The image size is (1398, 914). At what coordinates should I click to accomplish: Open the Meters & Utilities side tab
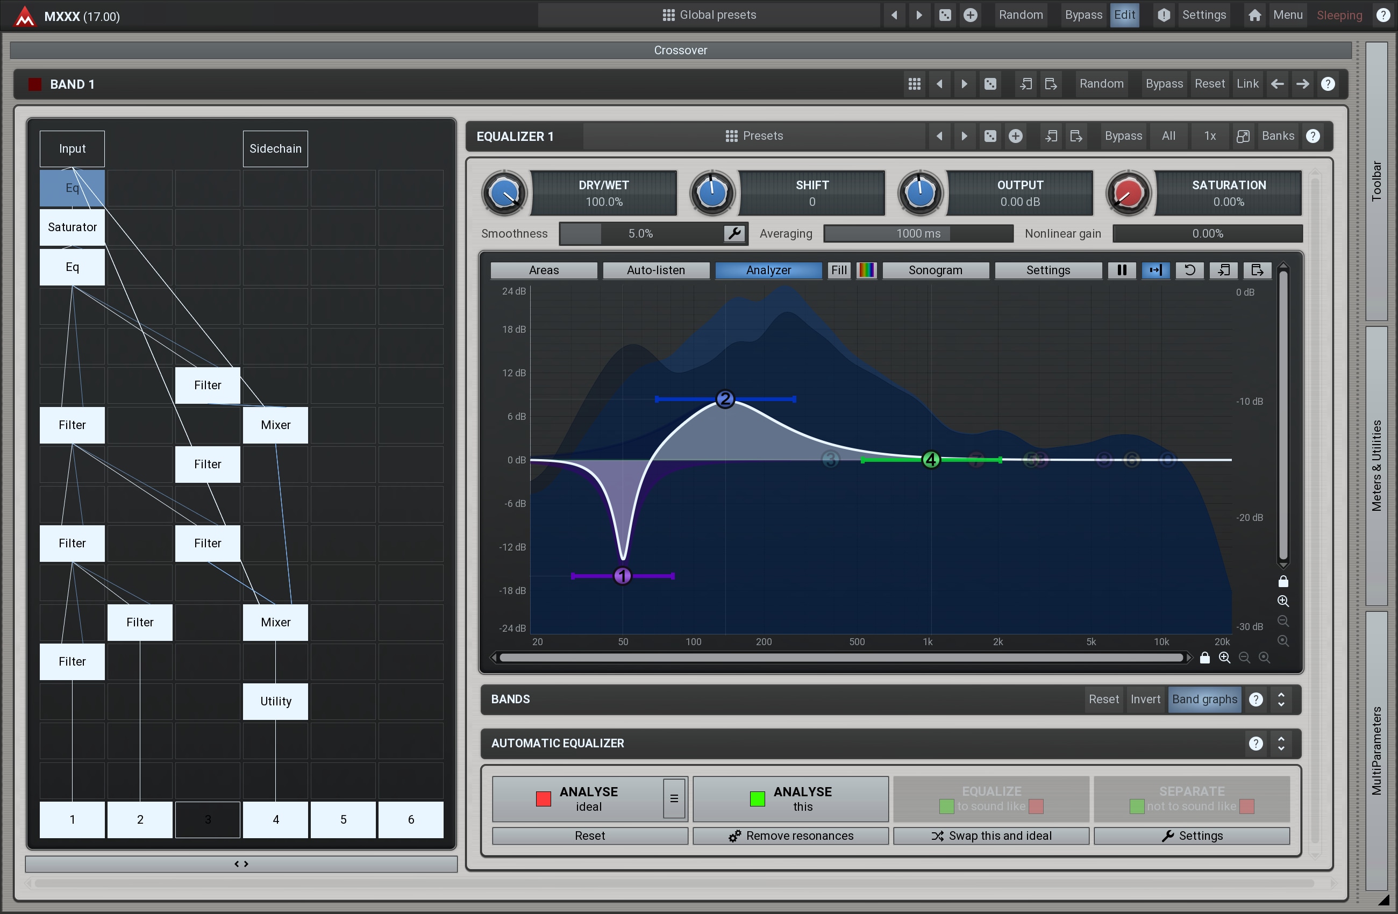(1376, 465)
